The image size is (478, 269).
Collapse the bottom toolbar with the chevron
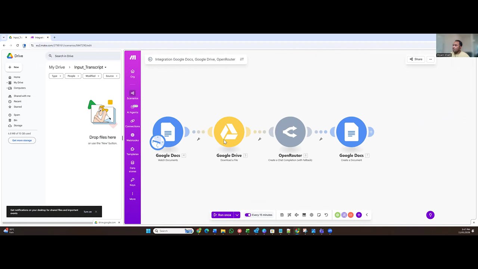click(367, 215)
